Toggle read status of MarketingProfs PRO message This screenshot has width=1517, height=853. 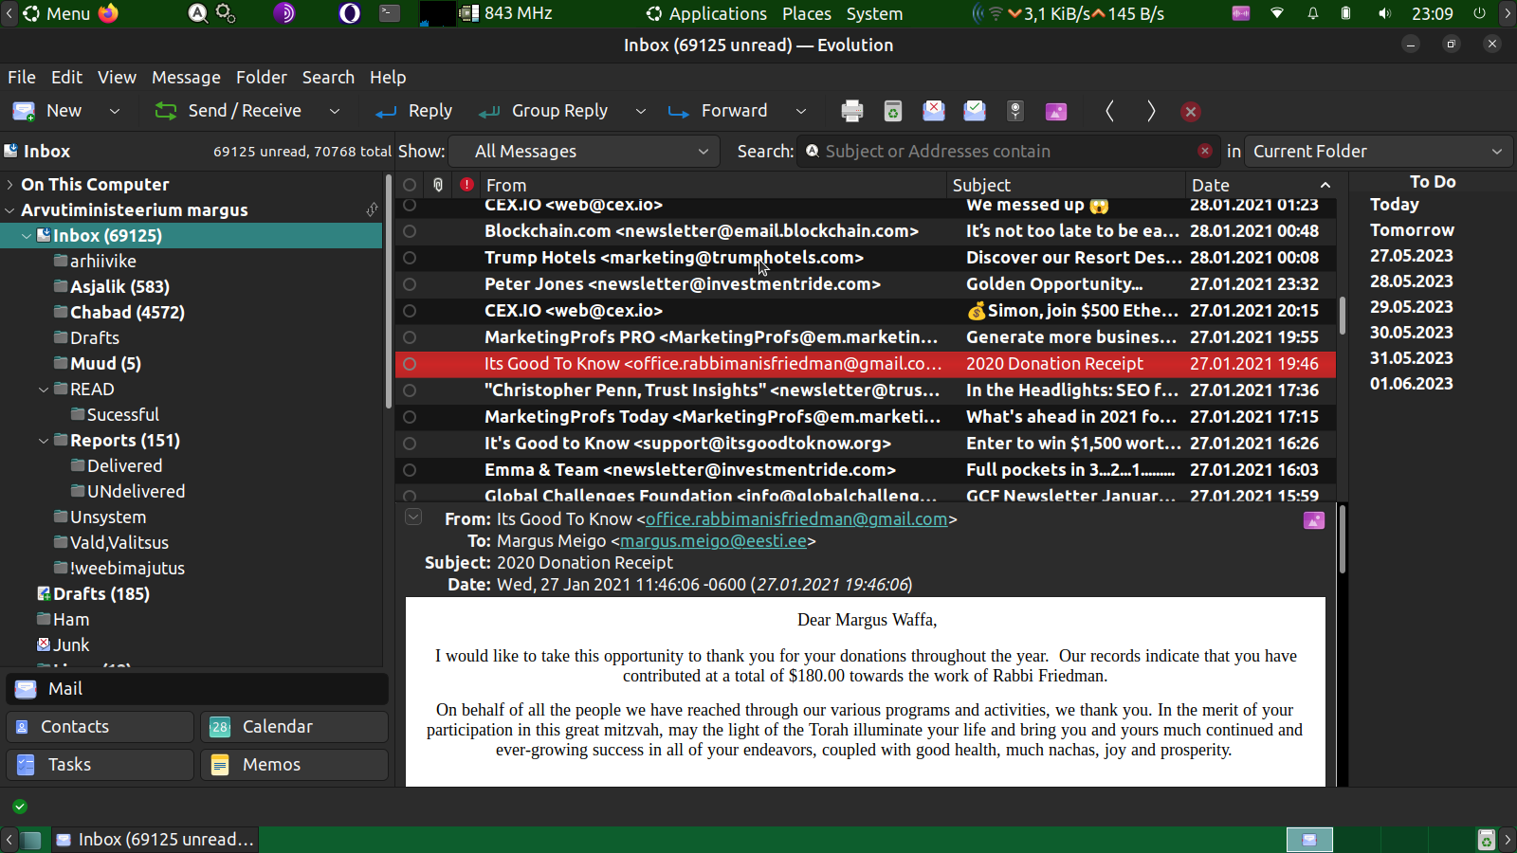(x=410, y=337)
